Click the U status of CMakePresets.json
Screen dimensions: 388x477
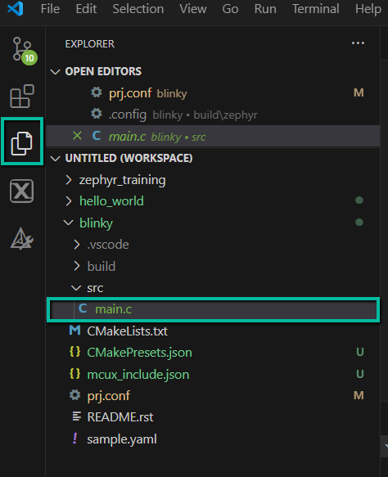click(359, 352)
